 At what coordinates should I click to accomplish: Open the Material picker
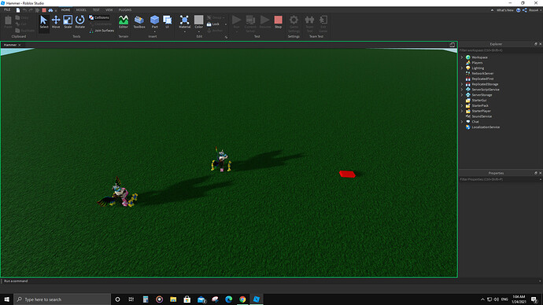[x=185, y=21]
